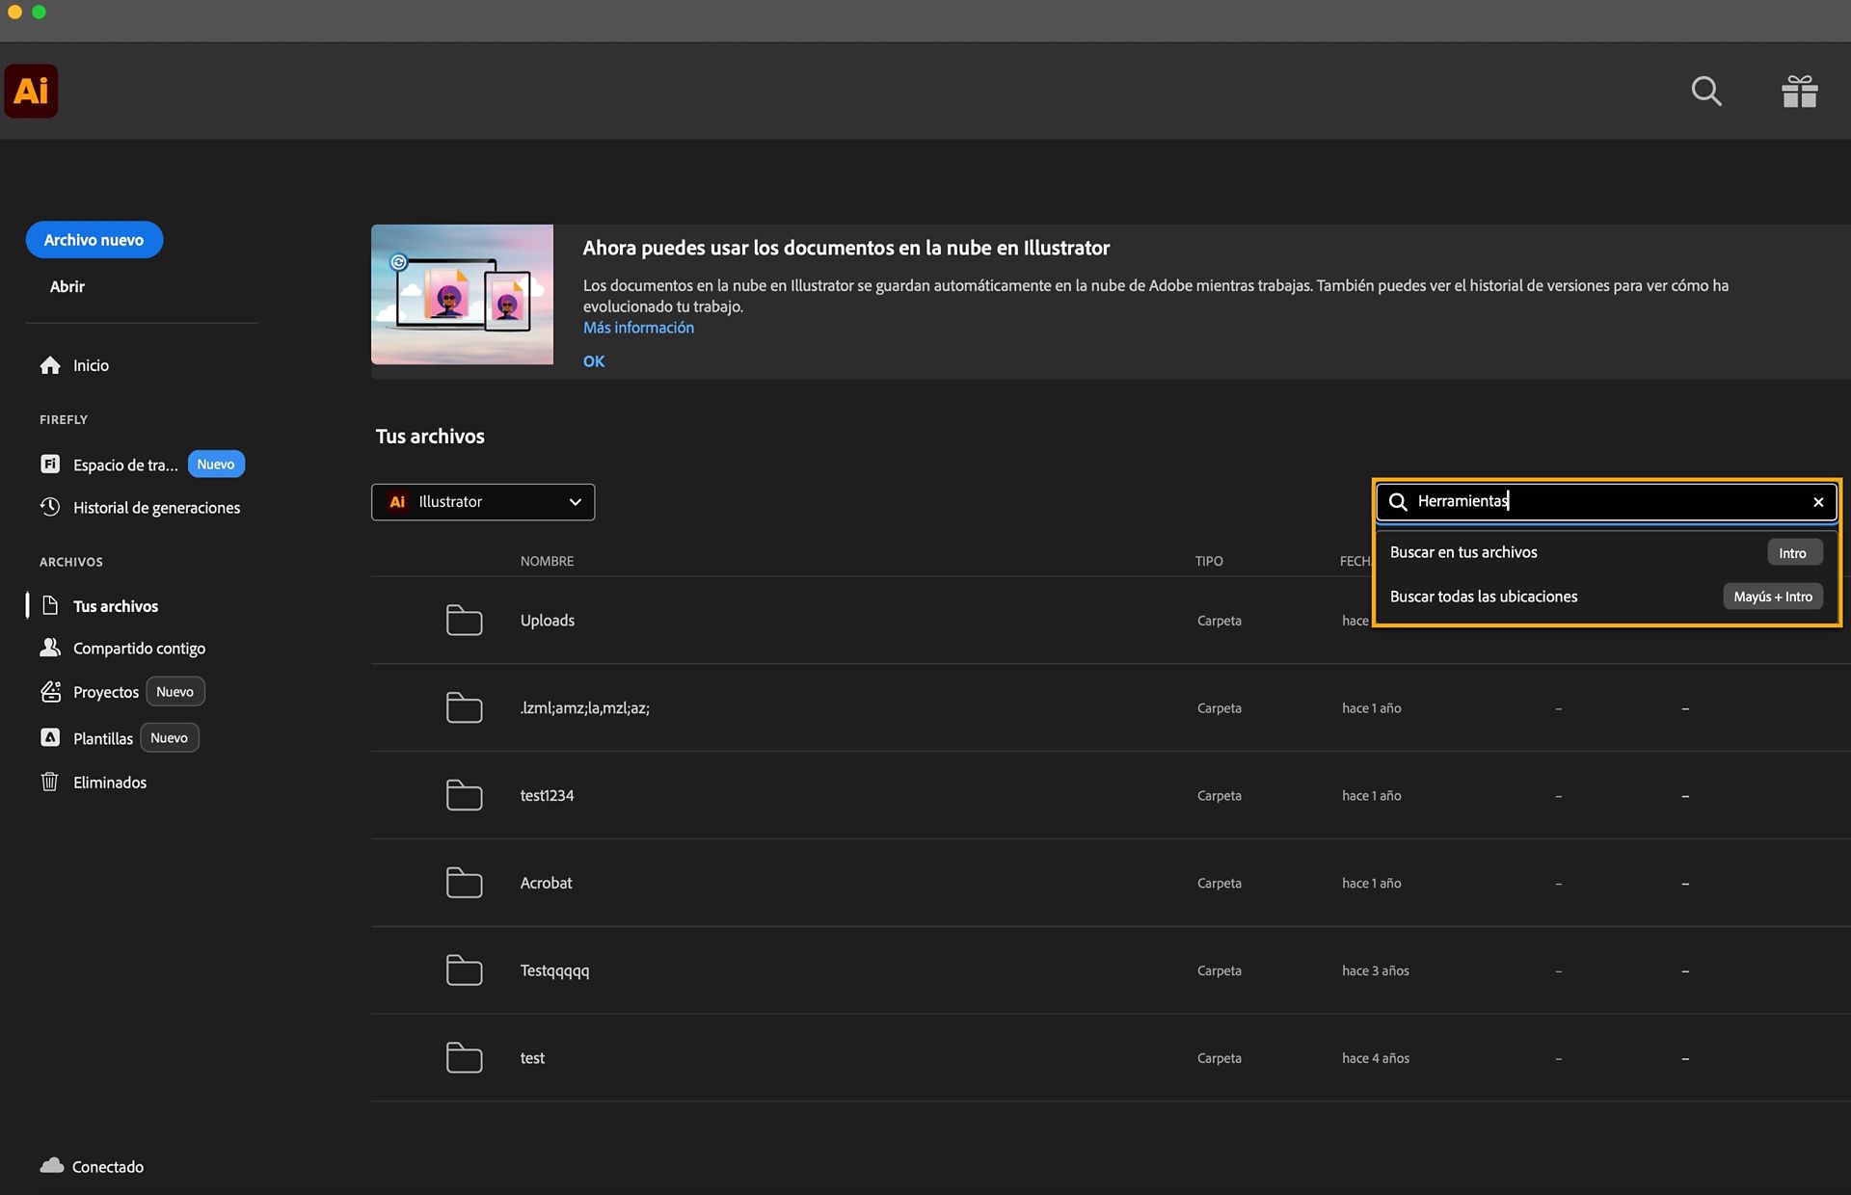This screenshot has height=1195, width=1851.
Task: Click the Conectado cloud status icon
Action: (x=52, y=1166)
